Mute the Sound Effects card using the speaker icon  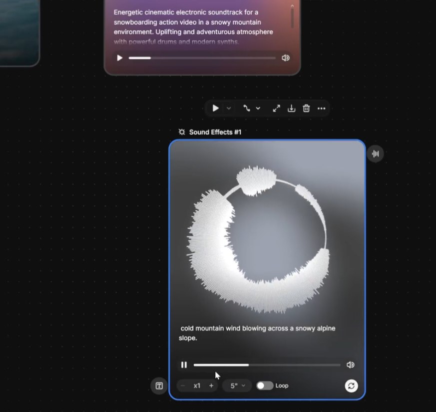click(x=351, y=365)
